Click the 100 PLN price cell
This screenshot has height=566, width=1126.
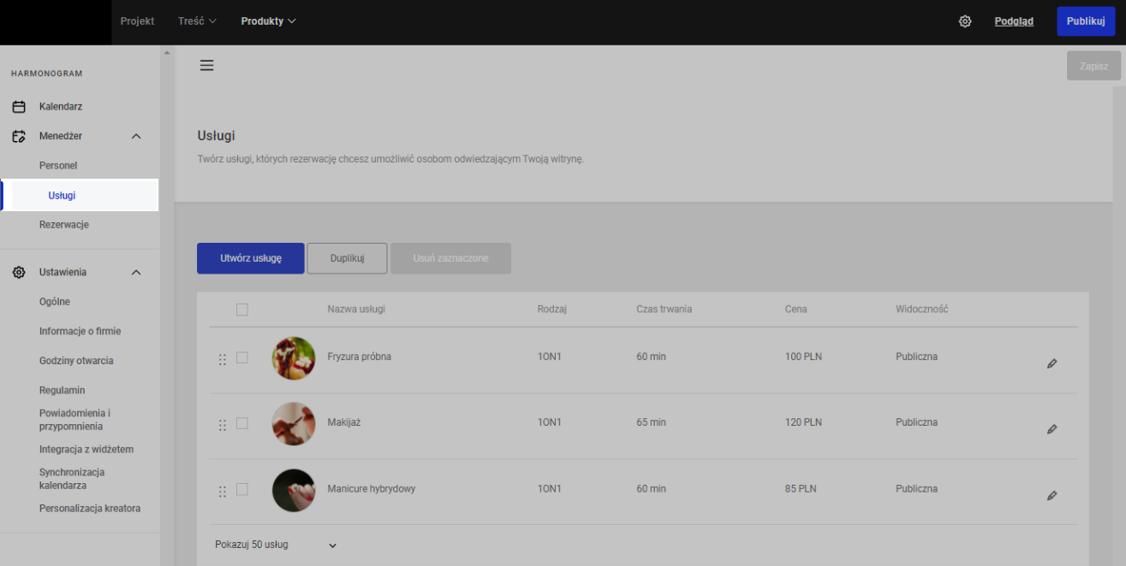coord(803,357)
